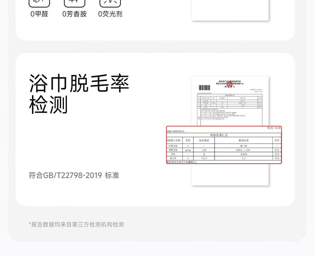Click the 0荧光剂 label
Screen dimensions: 314x256
(x=110, y=14)
